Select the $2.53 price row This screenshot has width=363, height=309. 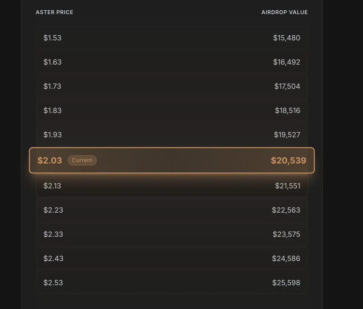53,283
